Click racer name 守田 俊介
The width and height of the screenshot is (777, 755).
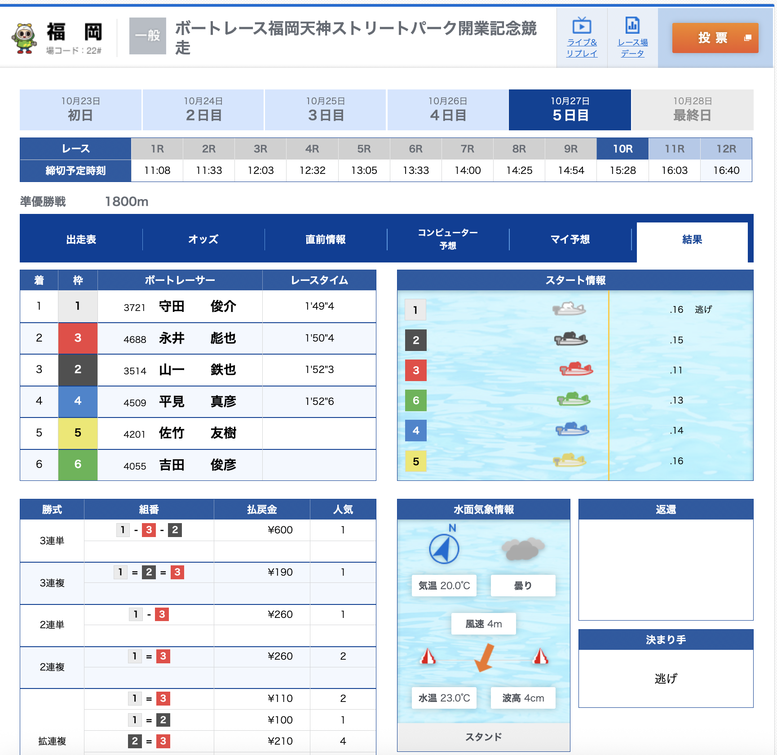198,306
